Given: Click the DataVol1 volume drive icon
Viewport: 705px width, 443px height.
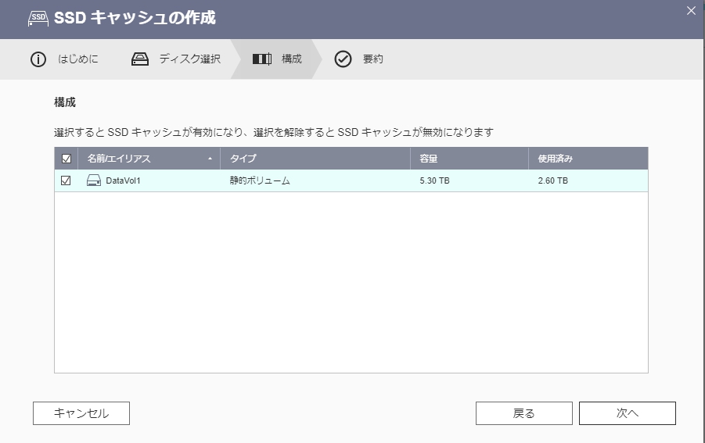Looking at the screenshot, I should click(94, 181).
